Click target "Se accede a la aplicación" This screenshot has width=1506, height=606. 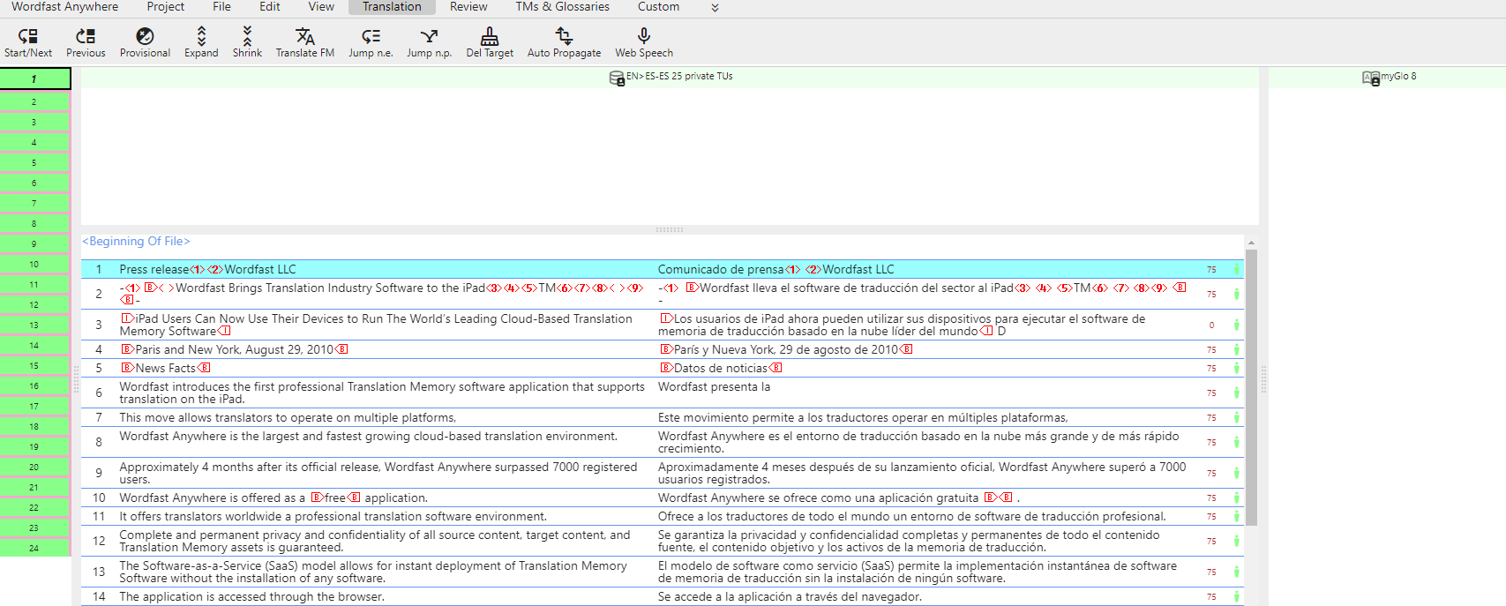coord(790,596)
